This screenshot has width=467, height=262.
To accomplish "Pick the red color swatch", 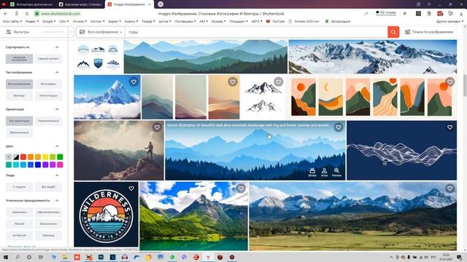I will pos(23,157).
